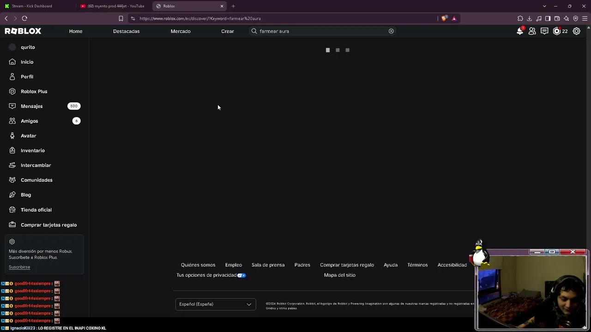Go back to previous page
Image resolution: width=591 pixels, height=332 pixels.
click(x=6, y=18)
